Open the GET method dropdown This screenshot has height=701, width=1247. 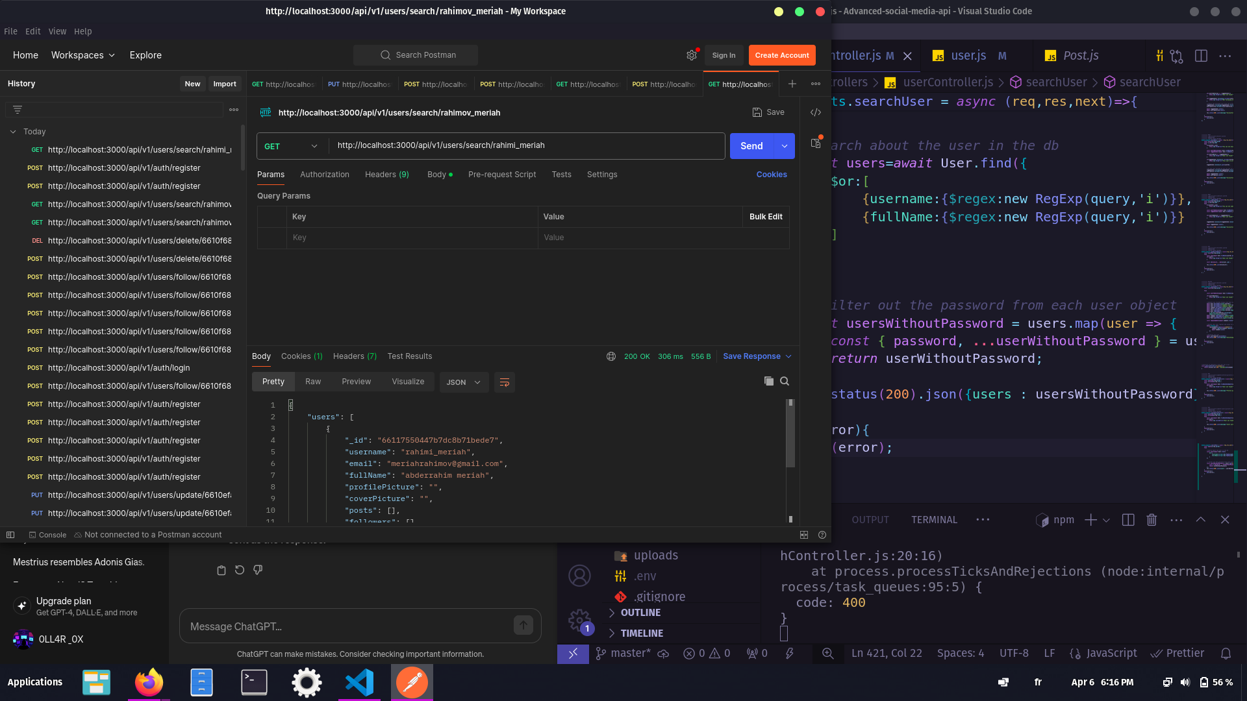[292, 146]
